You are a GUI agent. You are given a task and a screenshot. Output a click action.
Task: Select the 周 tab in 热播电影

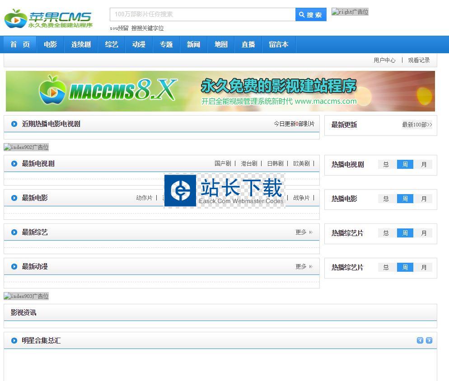(x=405, y=199)
